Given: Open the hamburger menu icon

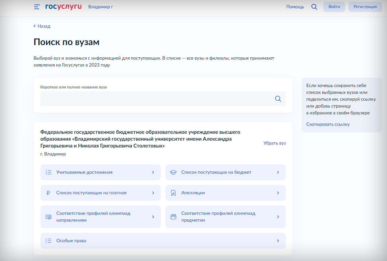Looking at the screenshot, I should coord(37,7).
